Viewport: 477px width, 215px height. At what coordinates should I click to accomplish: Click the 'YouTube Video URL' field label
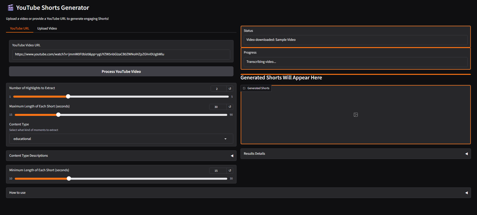(x=26, y=45)
